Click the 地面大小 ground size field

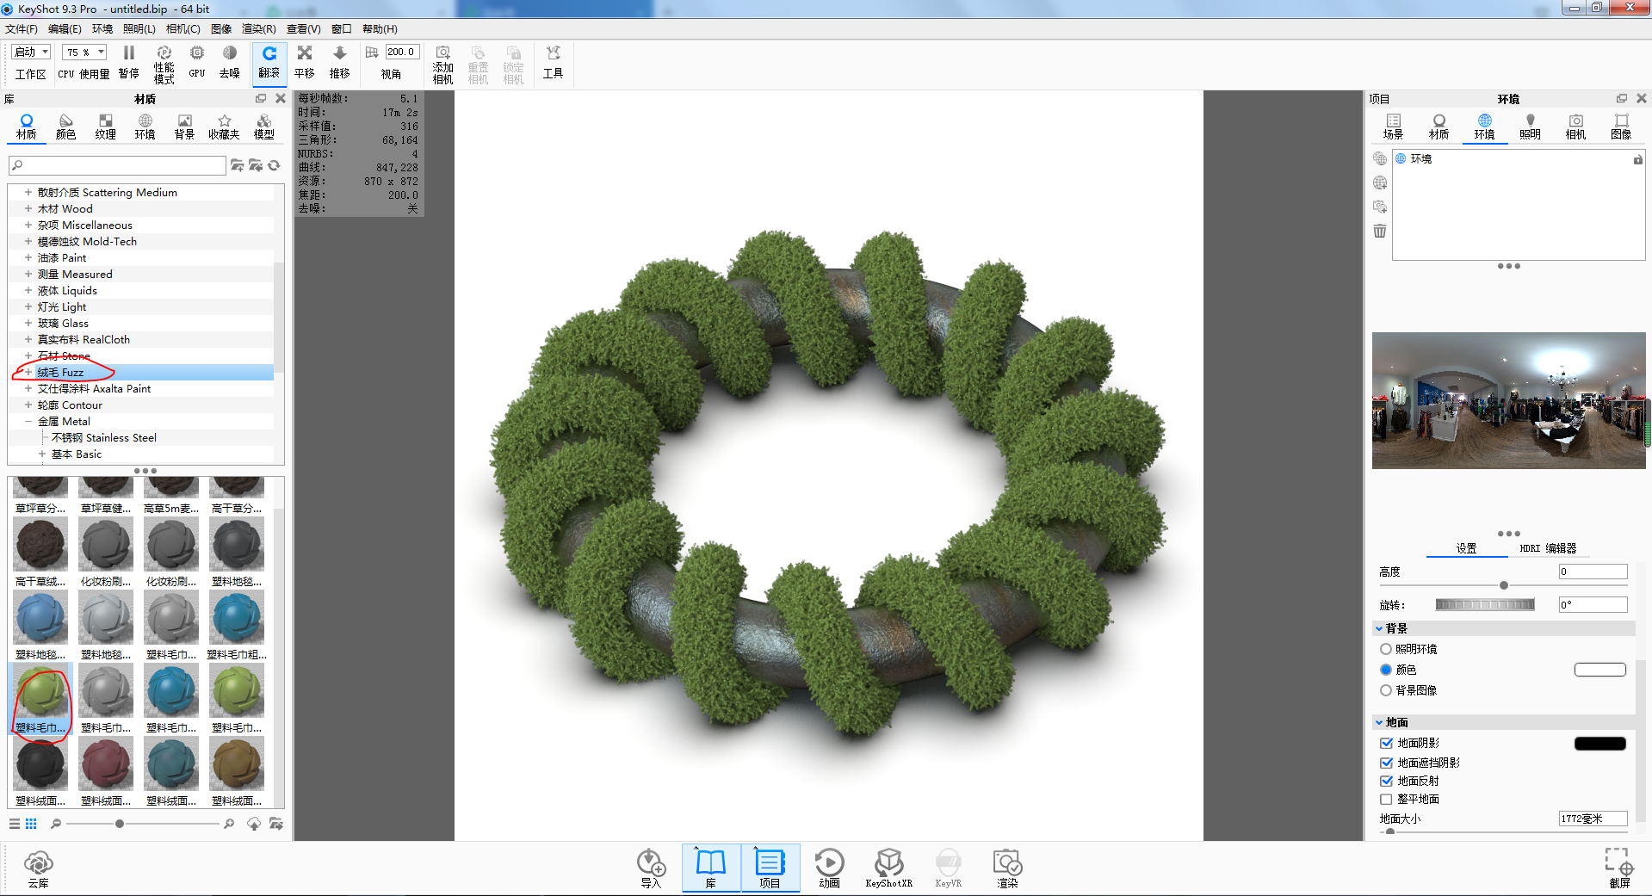click(1593, 819)
